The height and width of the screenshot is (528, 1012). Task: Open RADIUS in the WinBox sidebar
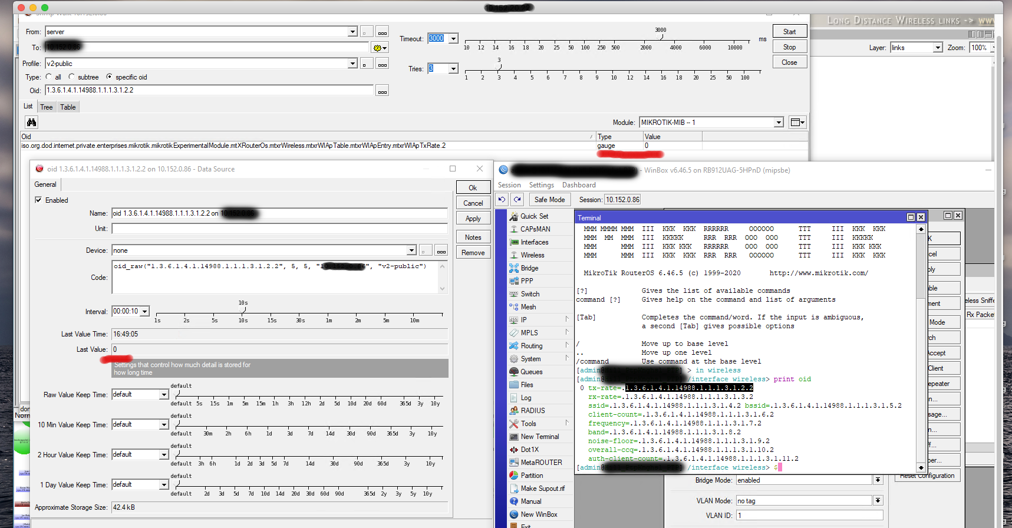point(533,411)
